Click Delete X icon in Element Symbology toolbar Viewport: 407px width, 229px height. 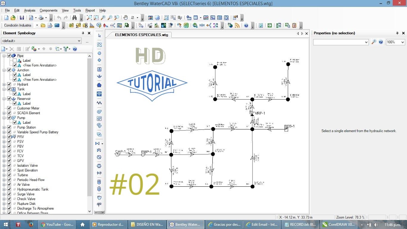click(x=12, y=49)
